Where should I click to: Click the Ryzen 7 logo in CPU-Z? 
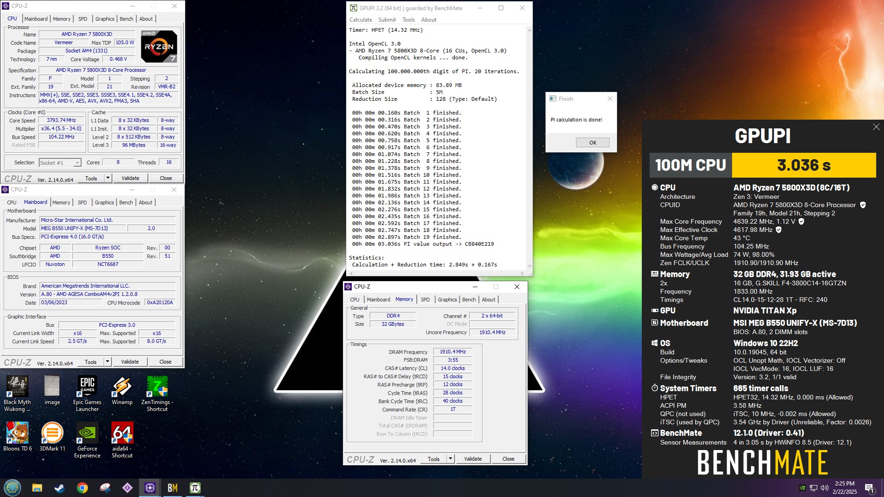coord(159,46)
